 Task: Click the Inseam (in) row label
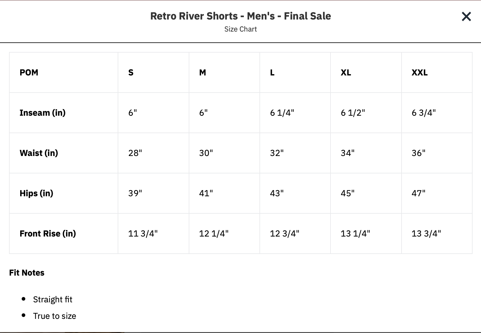click(42, 113)
